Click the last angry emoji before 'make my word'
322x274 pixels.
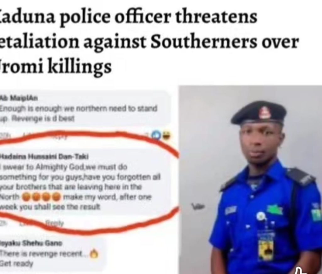coord(57,197)
